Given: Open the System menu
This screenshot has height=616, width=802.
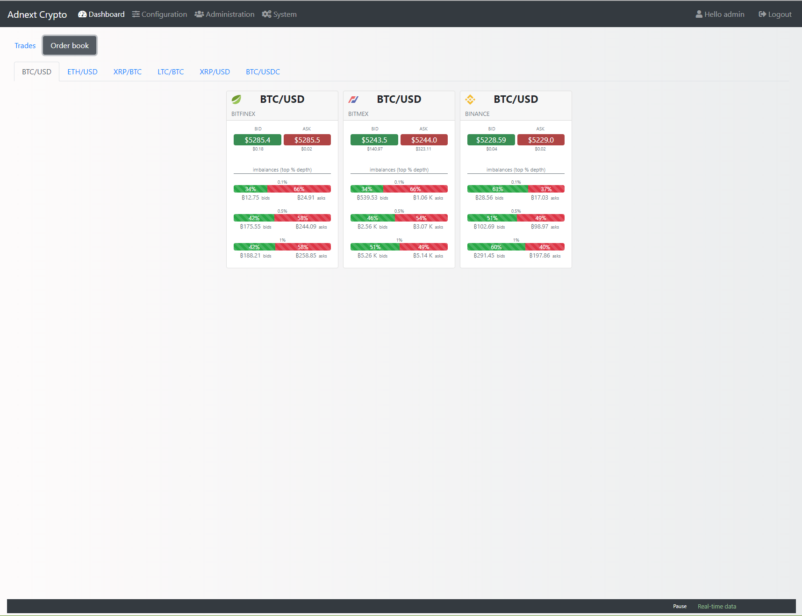Looking at the screenshot, I should pyautogui.click(x=279, y=14).
